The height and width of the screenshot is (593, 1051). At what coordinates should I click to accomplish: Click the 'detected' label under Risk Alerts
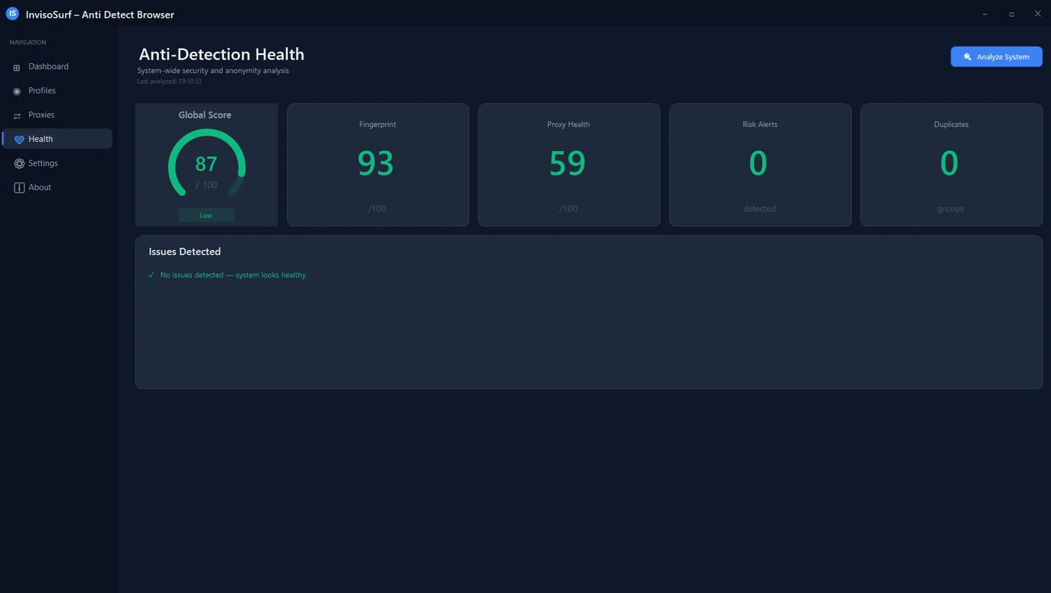tap(759, 208)
